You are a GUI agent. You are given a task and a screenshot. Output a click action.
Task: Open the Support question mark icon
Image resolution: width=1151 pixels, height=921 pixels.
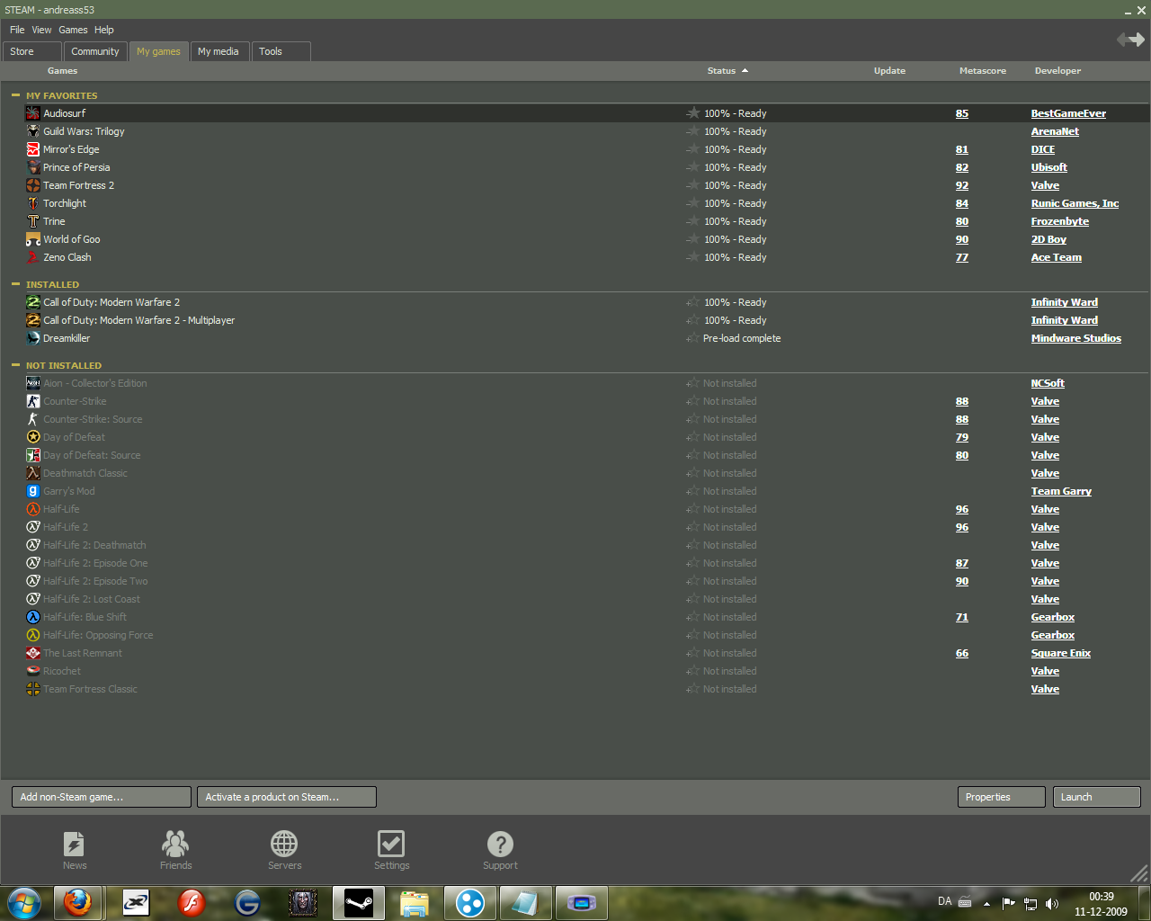tap(500, 844)
